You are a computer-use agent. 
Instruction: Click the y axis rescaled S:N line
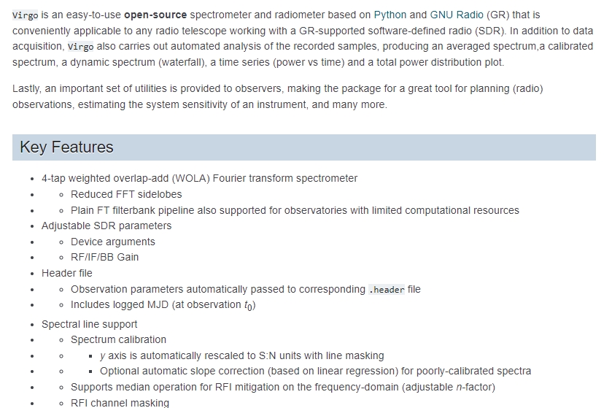[241, 355]
